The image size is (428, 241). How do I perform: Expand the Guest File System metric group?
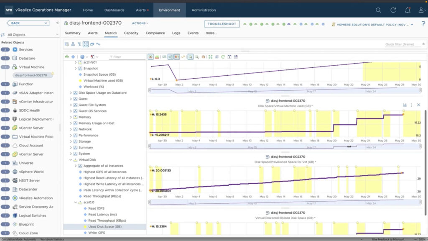click(71, 105)
